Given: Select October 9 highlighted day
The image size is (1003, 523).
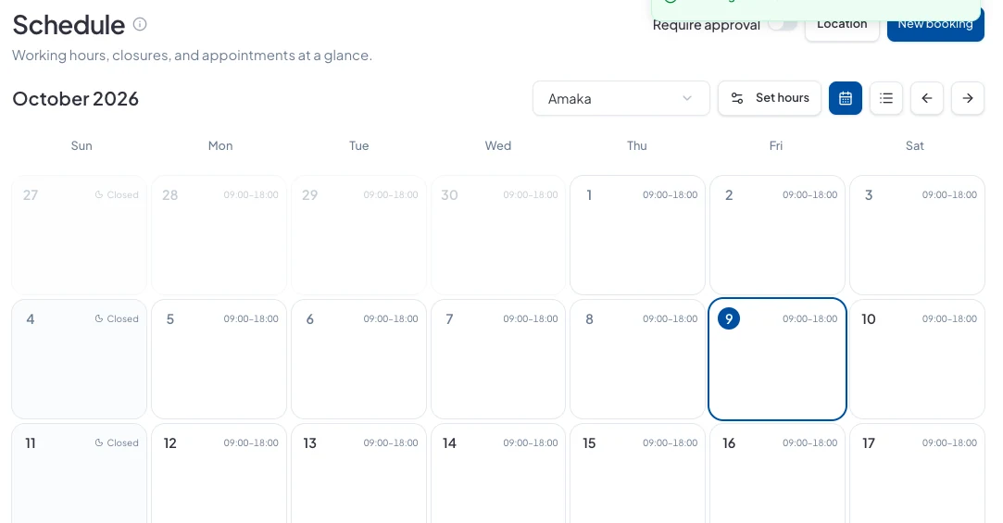Looking at the screenshot, I should coord(777,359).
